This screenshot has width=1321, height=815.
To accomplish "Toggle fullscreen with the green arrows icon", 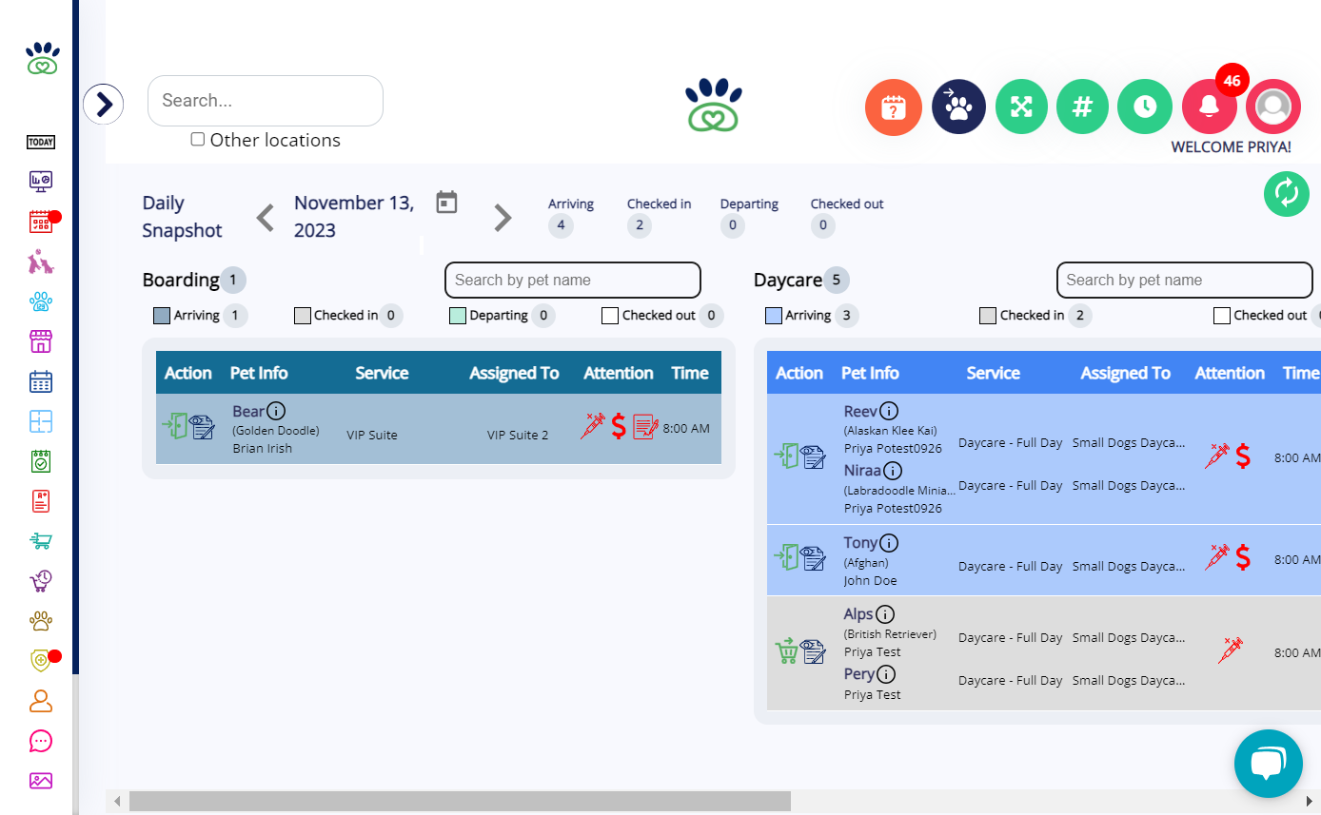I will 1021,107.
